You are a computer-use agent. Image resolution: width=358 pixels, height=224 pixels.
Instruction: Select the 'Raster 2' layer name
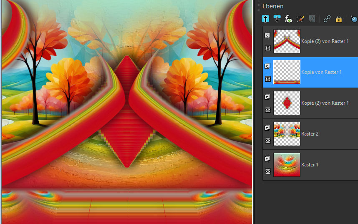[x=310, y=134]
